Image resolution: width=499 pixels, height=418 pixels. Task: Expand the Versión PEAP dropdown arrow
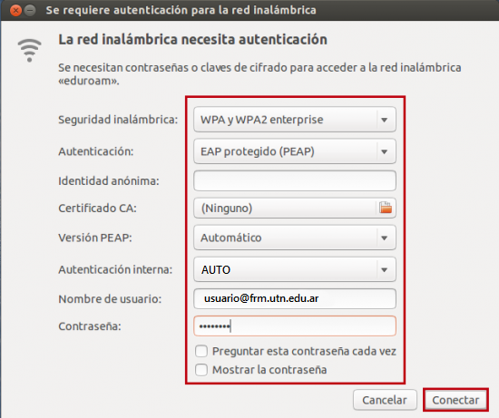(385, 238)
